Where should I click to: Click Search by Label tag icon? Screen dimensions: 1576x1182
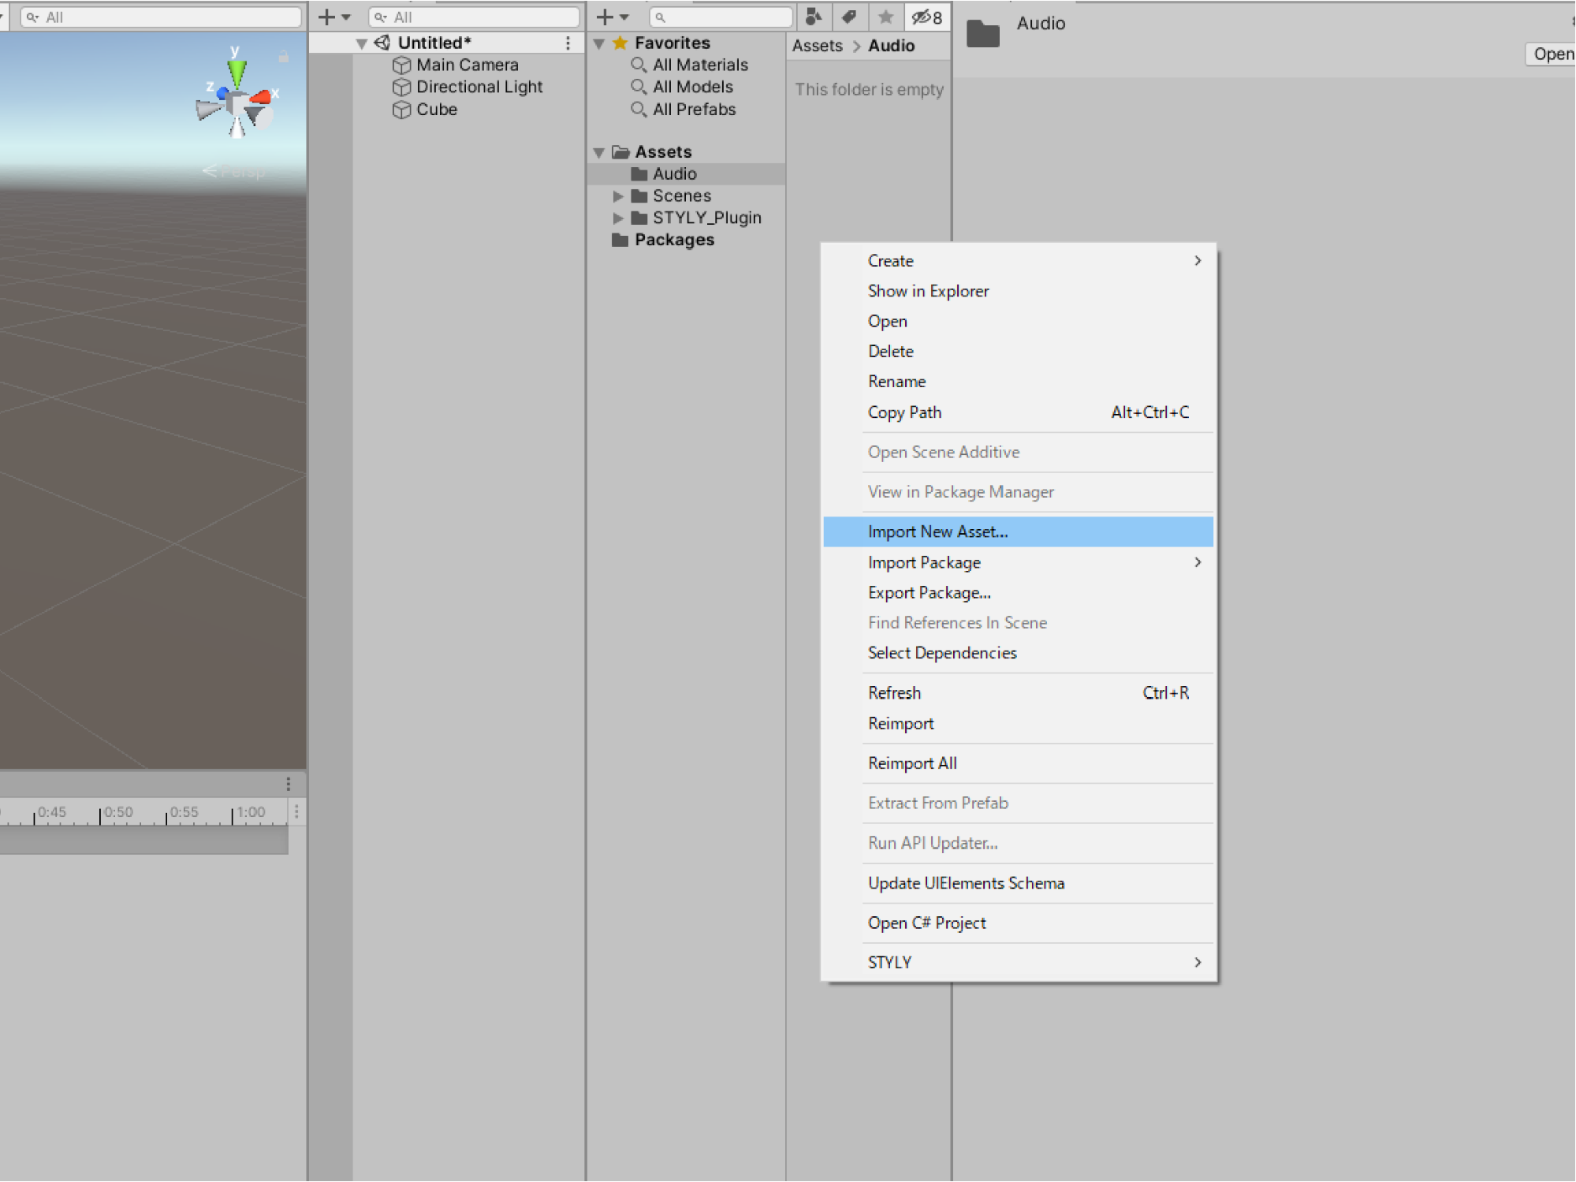[x=849, y=17]
